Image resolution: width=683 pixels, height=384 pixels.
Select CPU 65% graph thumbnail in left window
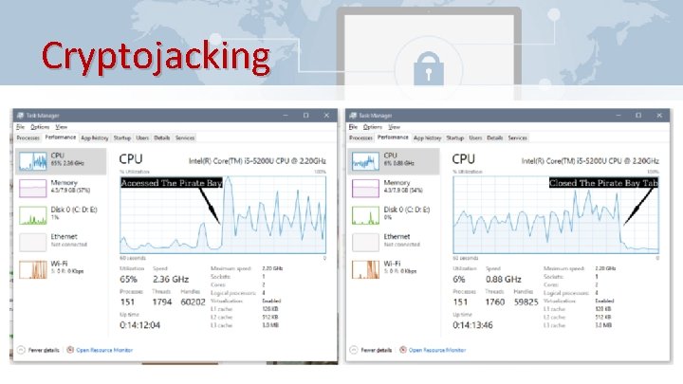coord(32,161)
